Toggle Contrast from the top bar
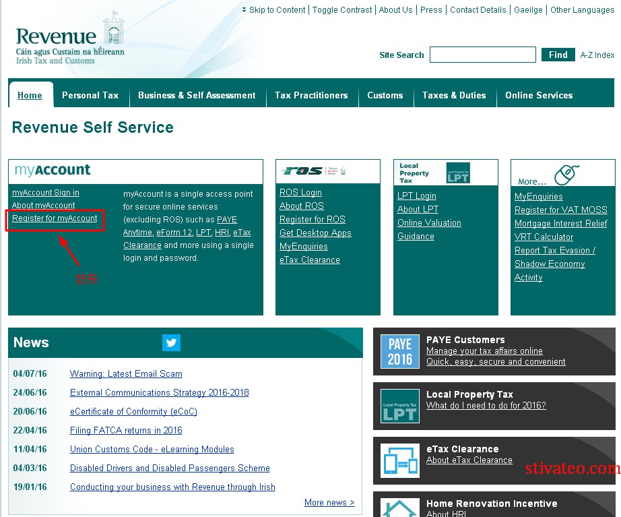 click(342, 10)
